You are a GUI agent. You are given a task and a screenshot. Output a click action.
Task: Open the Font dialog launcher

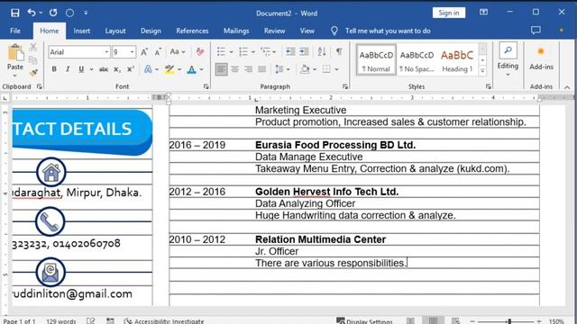tap(206, 86)
